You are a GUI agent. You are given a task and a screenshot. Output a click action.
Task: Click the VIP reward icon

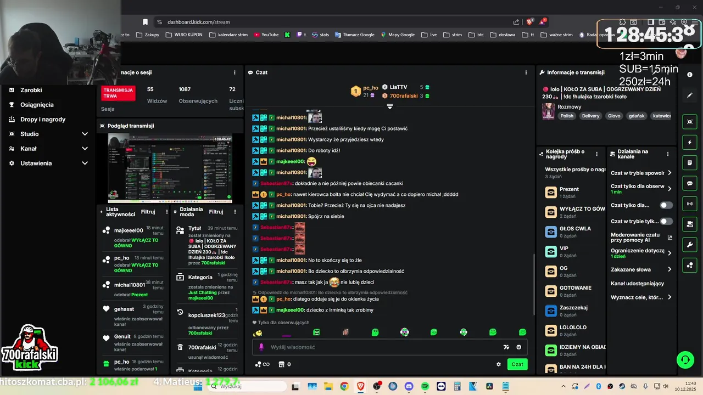pyautogui.click(x=551, y=252)
